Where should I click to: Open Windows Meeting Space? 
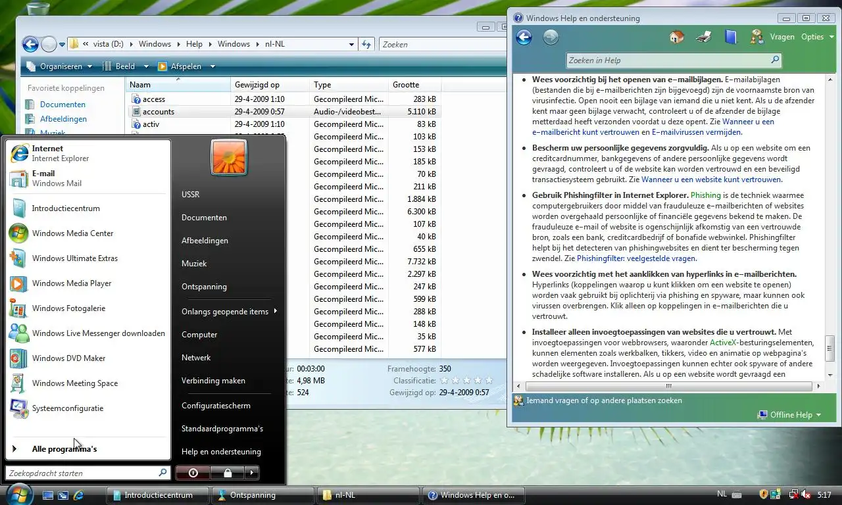pos(88,383)
